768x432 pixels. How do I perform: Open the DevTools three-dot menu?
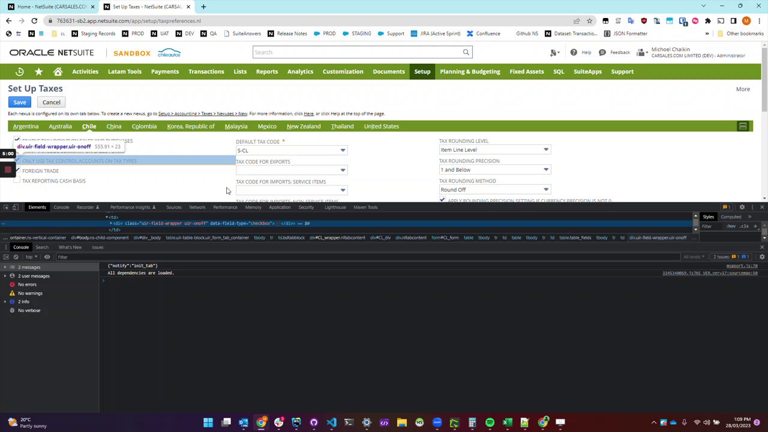752,207
